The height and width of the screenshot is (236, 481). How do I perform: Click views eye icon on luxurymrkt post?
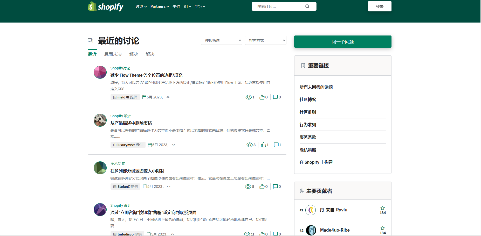pyautogui.click(x=249, y=145)
